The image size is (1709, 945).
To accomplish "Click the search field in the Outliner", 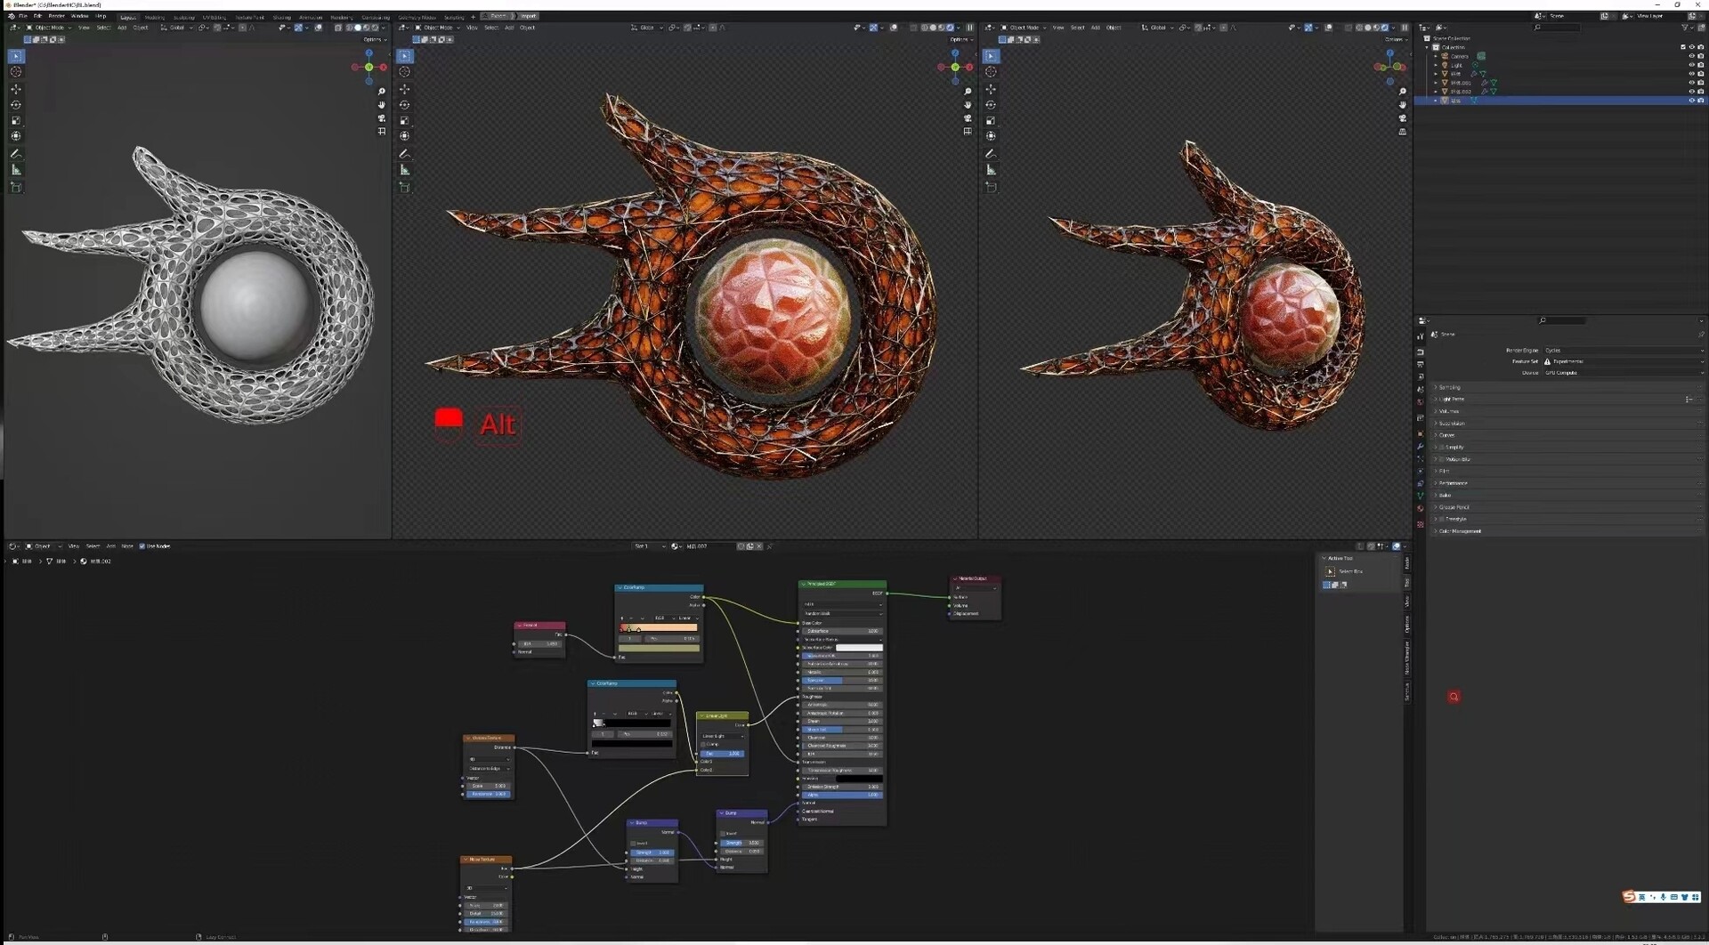I will tap(1558, 27).
